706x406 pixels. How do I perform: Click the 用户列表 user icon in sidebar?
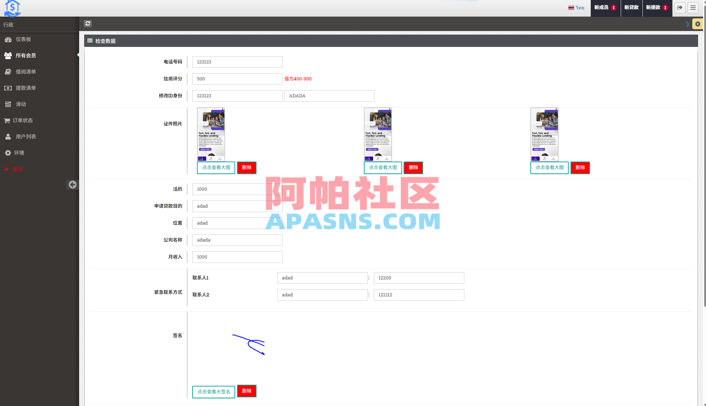[8, 136]
